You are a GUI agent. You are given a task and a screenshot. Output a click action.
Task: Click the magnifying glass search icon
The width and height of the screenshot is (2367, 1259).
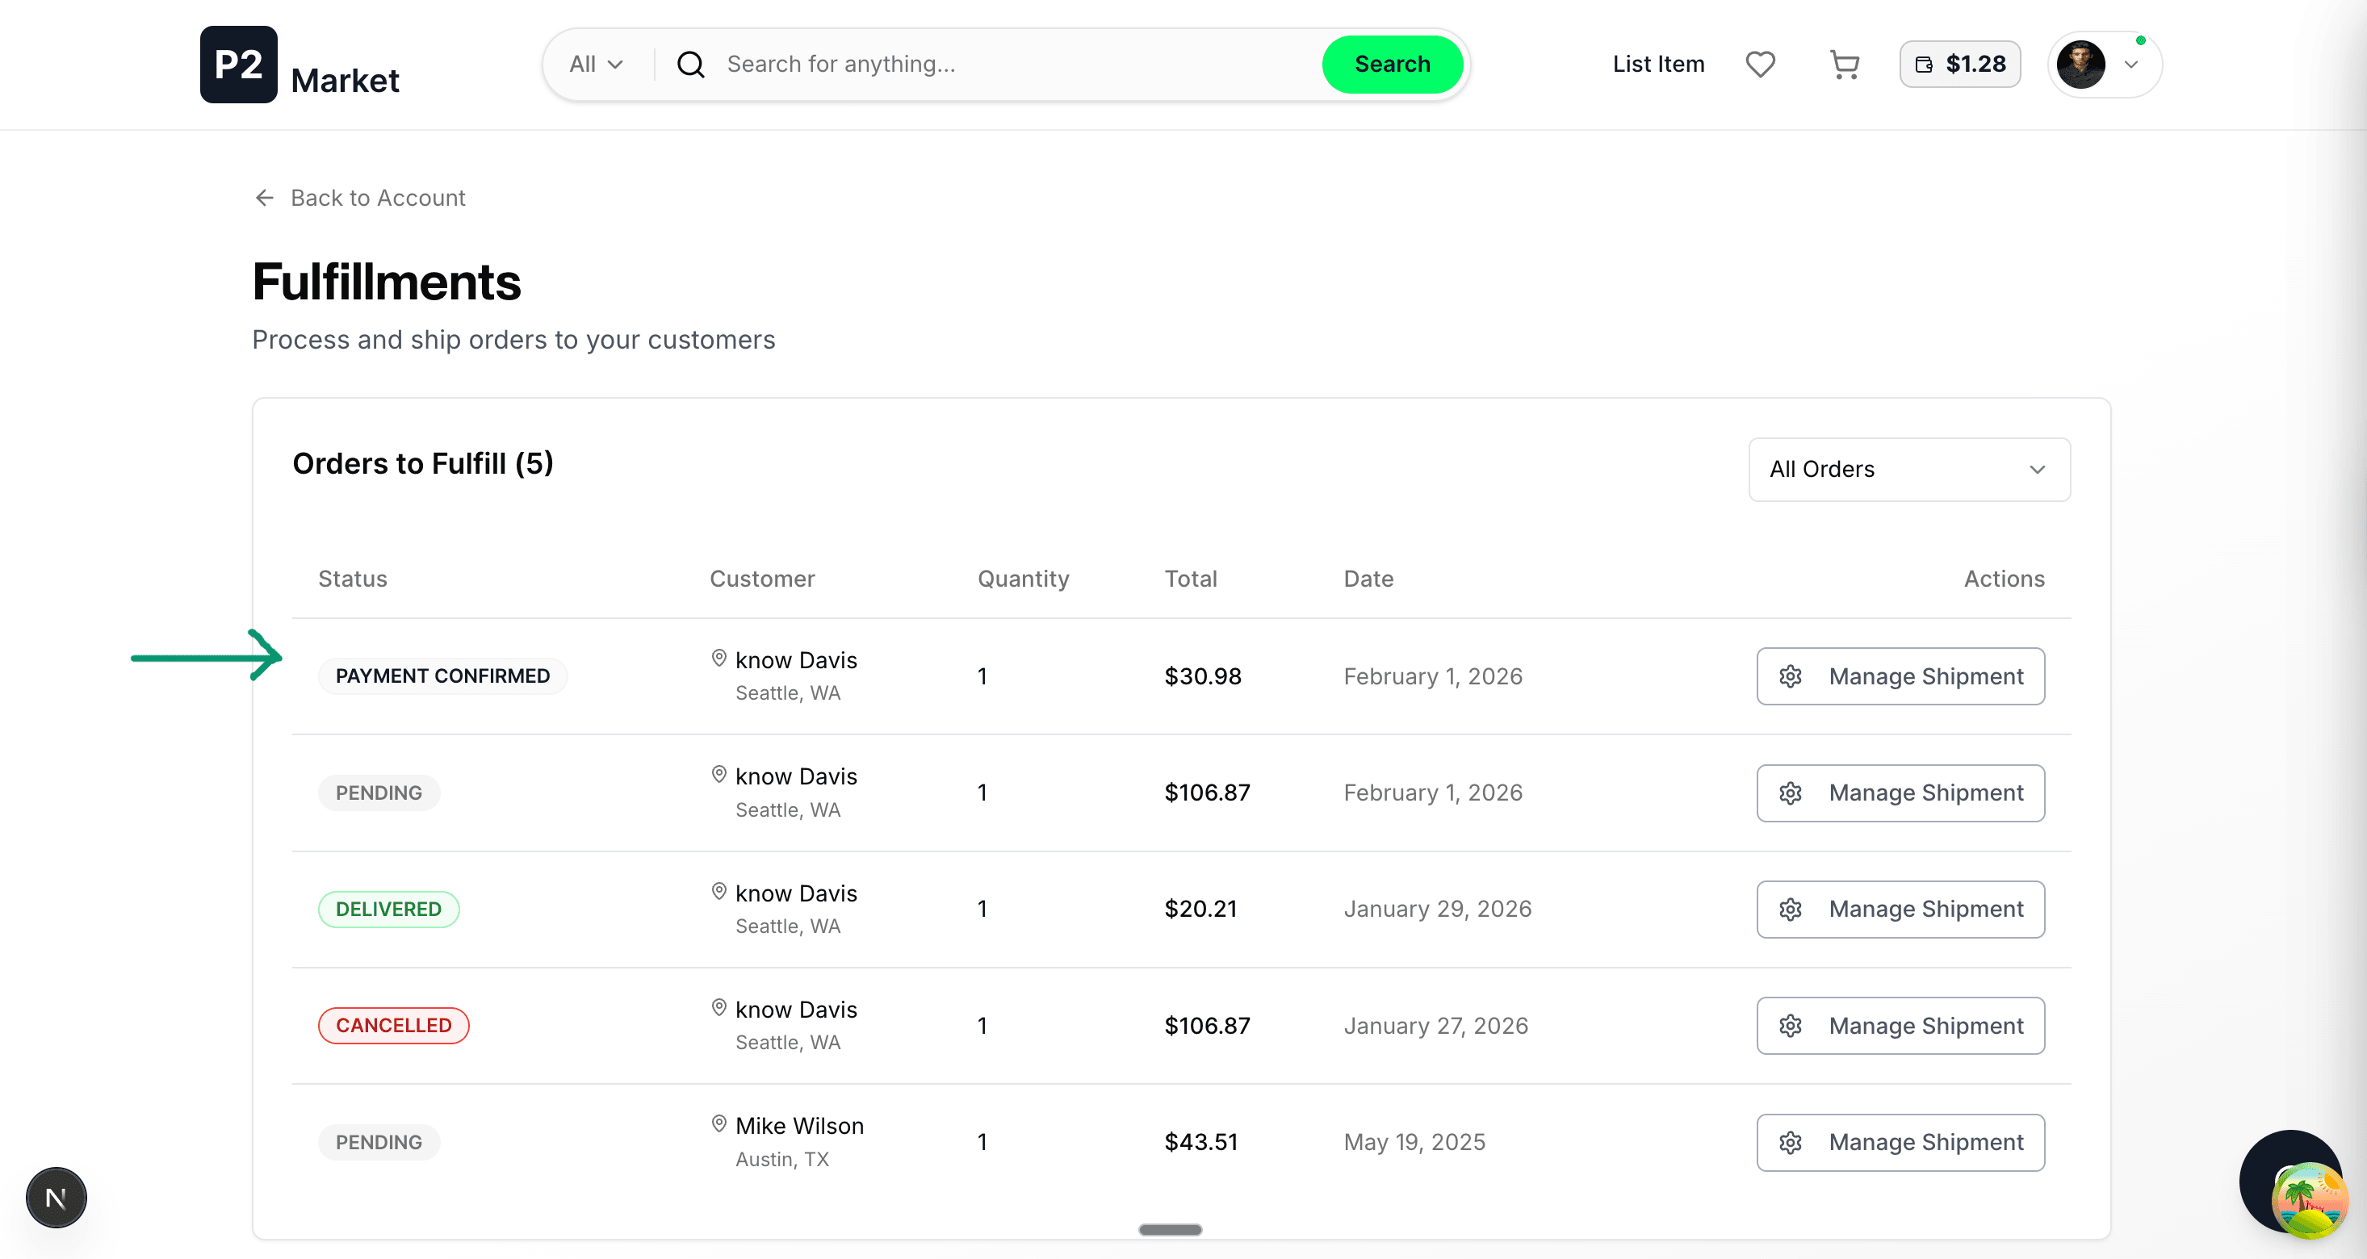click(690, 65)
